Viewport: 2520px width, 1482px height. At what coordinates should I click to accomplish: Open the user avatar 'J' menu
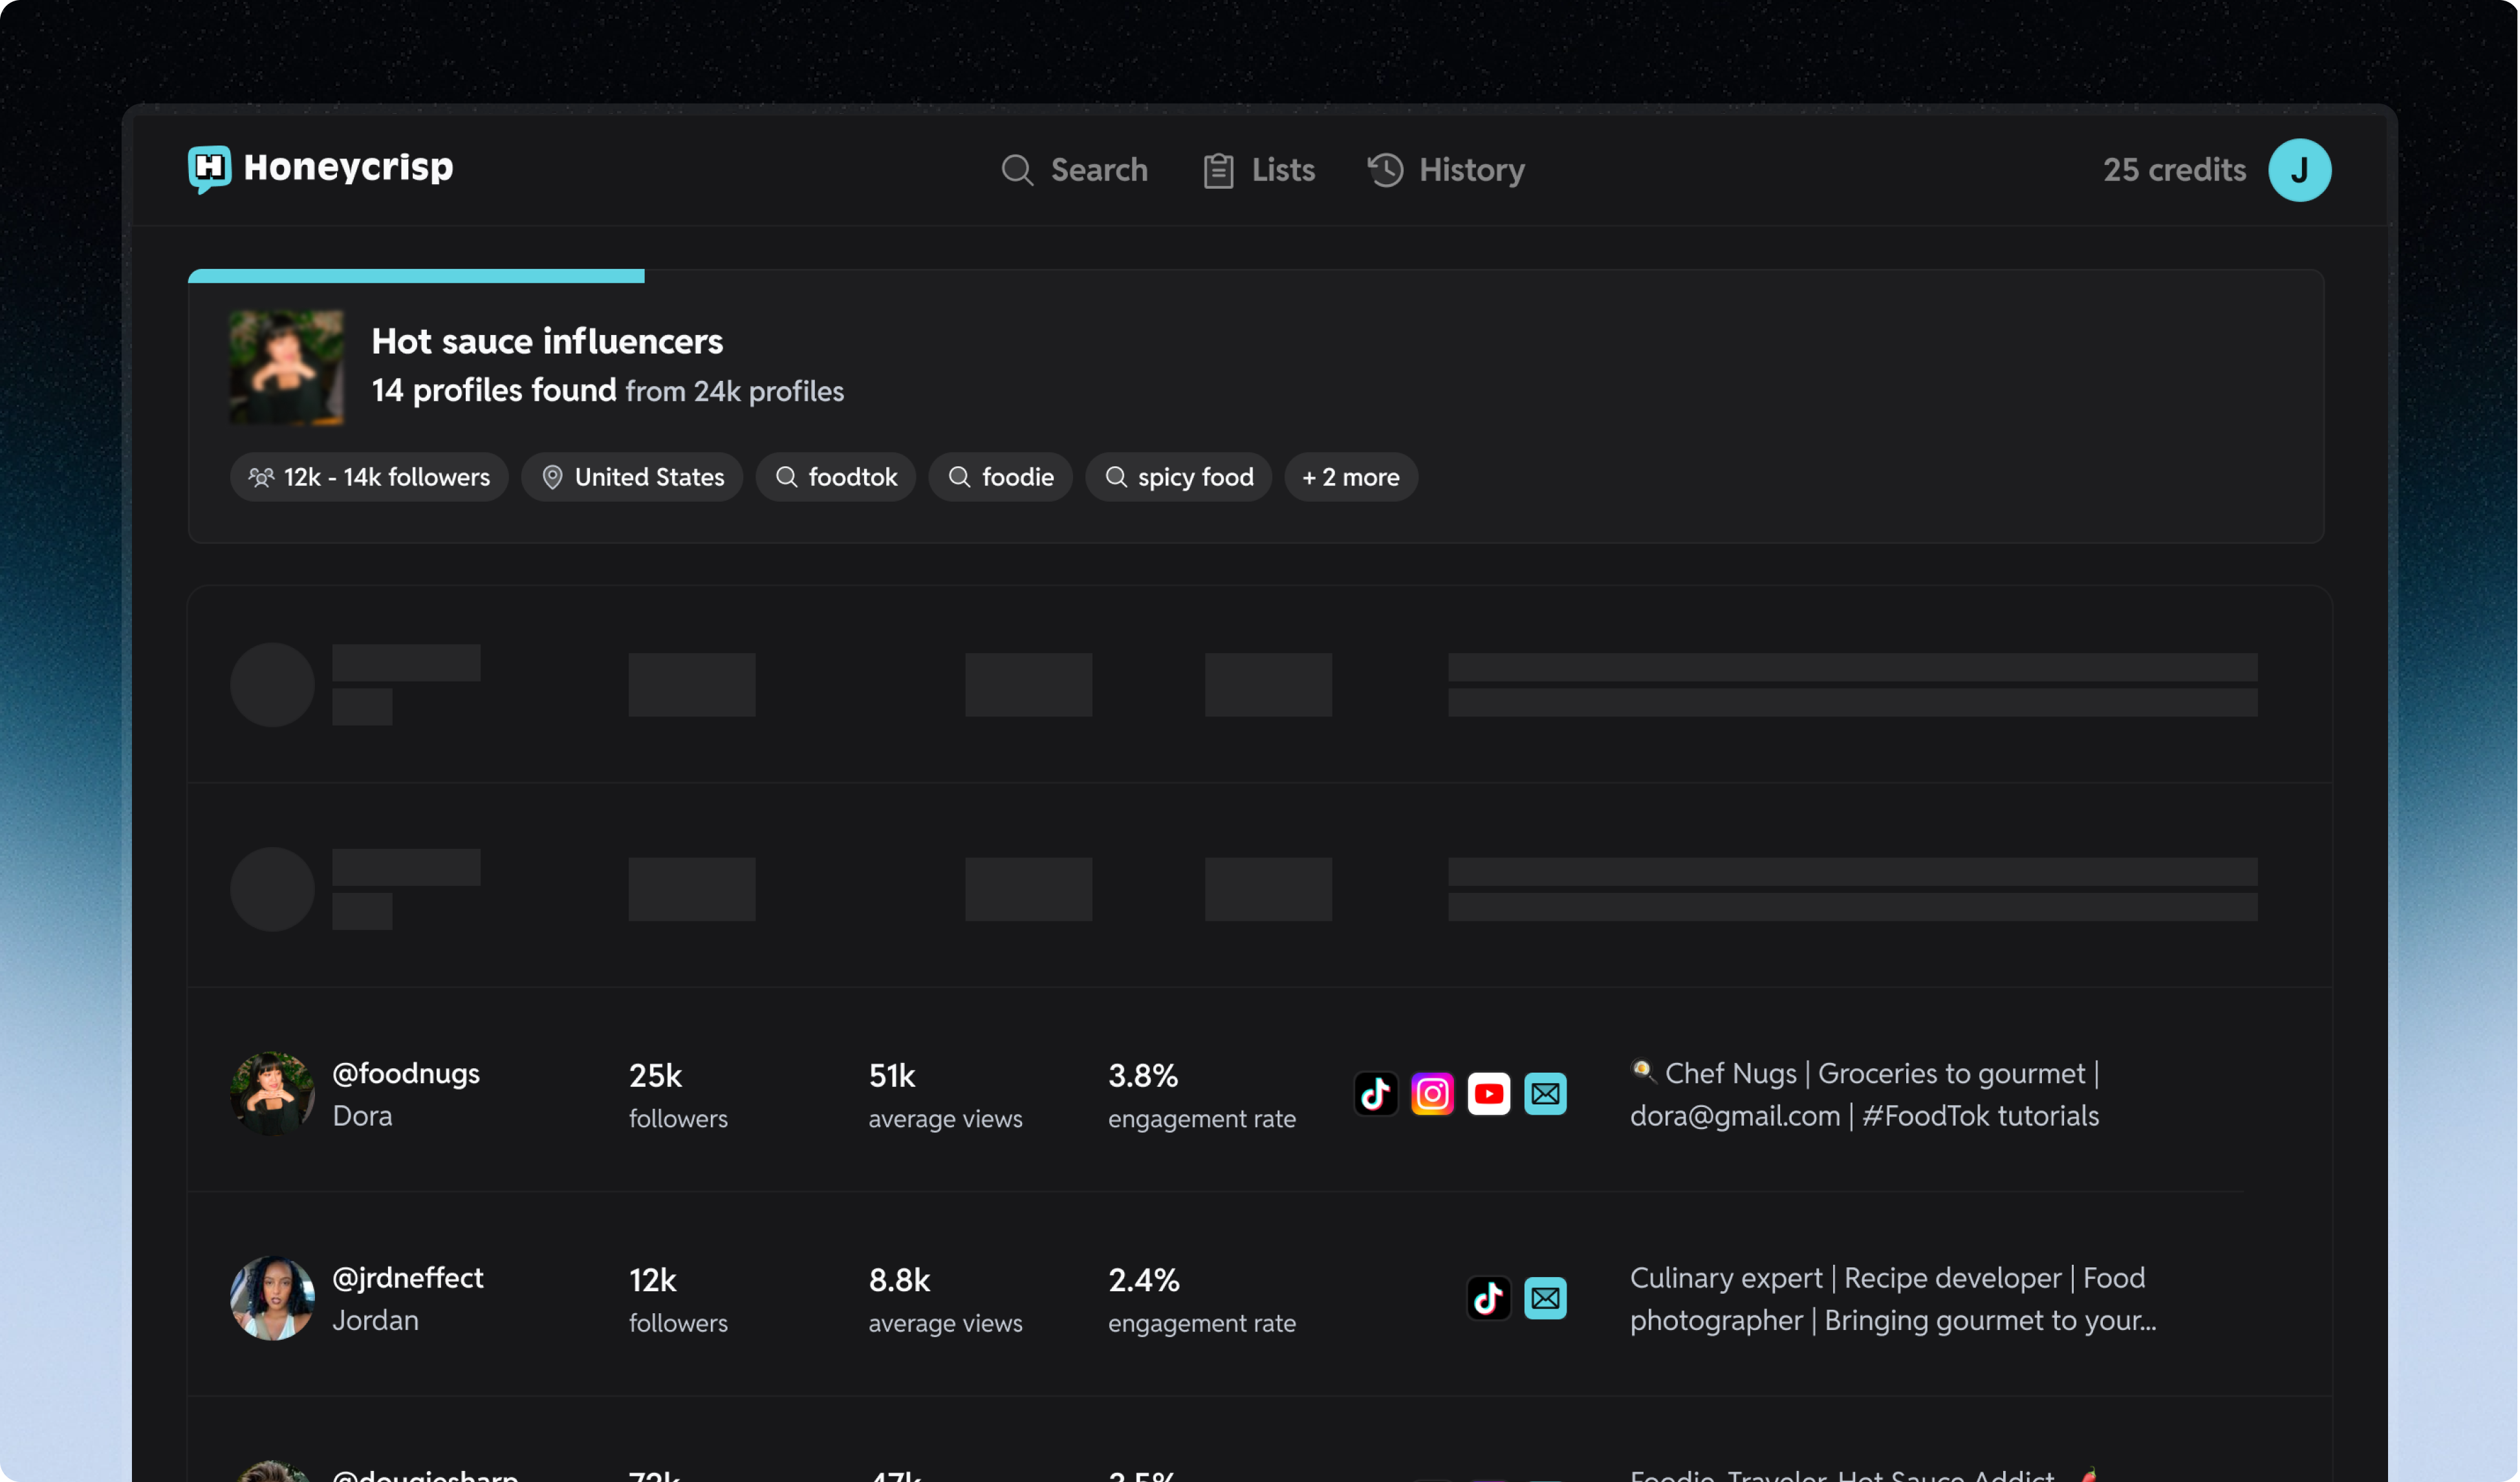point(2299,170)
